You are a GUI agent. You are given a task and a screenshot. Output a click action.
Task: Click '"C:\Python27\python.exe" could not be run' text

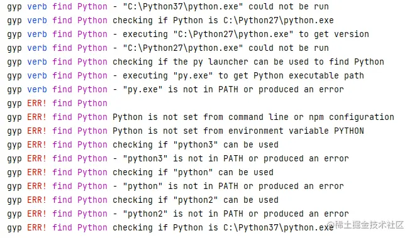point(226,48)
